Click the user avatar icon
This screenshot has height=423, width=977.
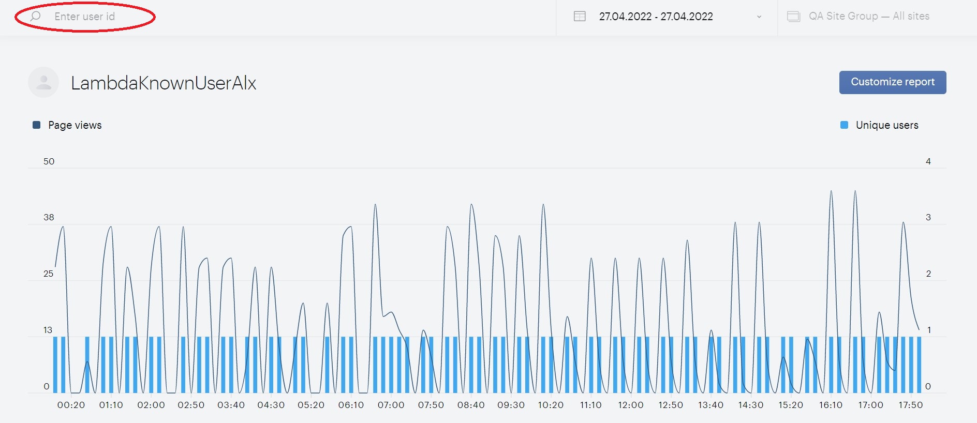click(43, 82)
